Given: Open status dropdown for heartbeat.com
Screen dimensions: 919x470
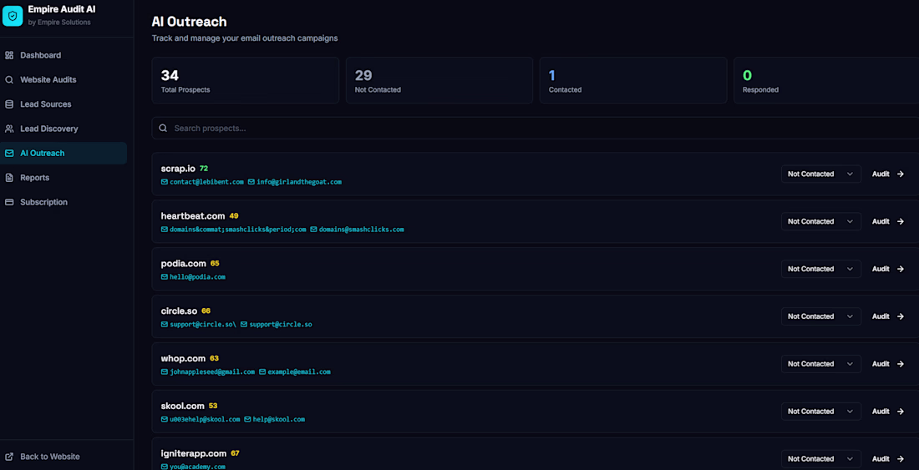Looking at the screenshot, I should pos(820,221).
